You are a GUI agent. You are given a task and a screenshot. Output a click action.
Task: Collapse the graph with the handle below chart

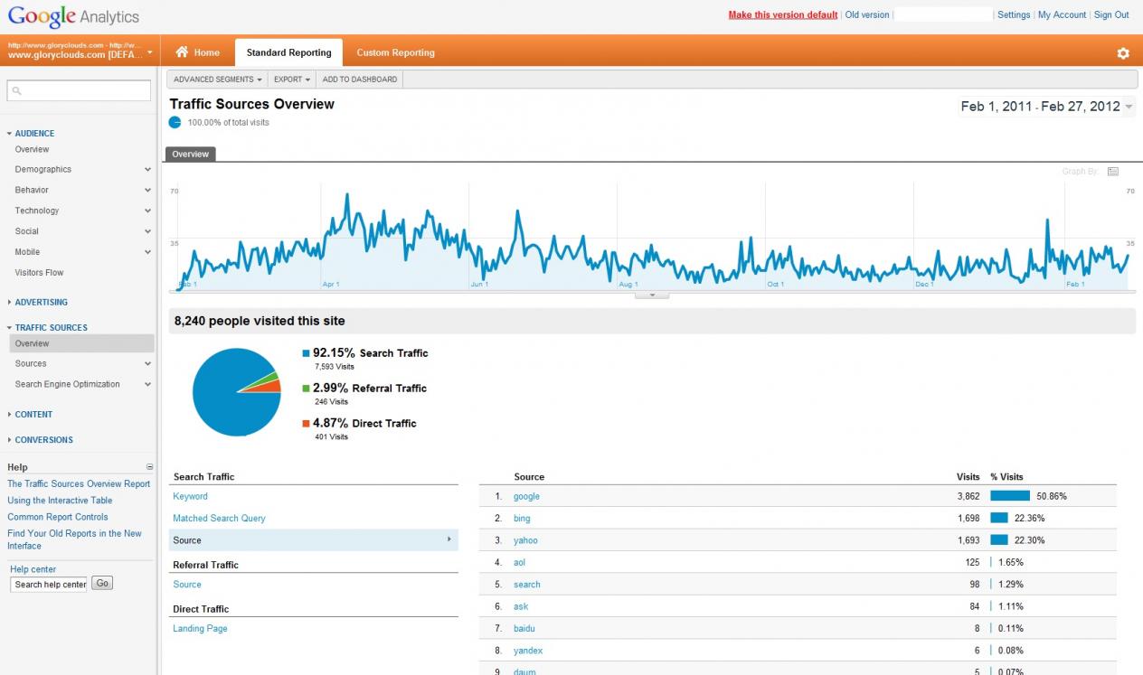tap(652, 295)
